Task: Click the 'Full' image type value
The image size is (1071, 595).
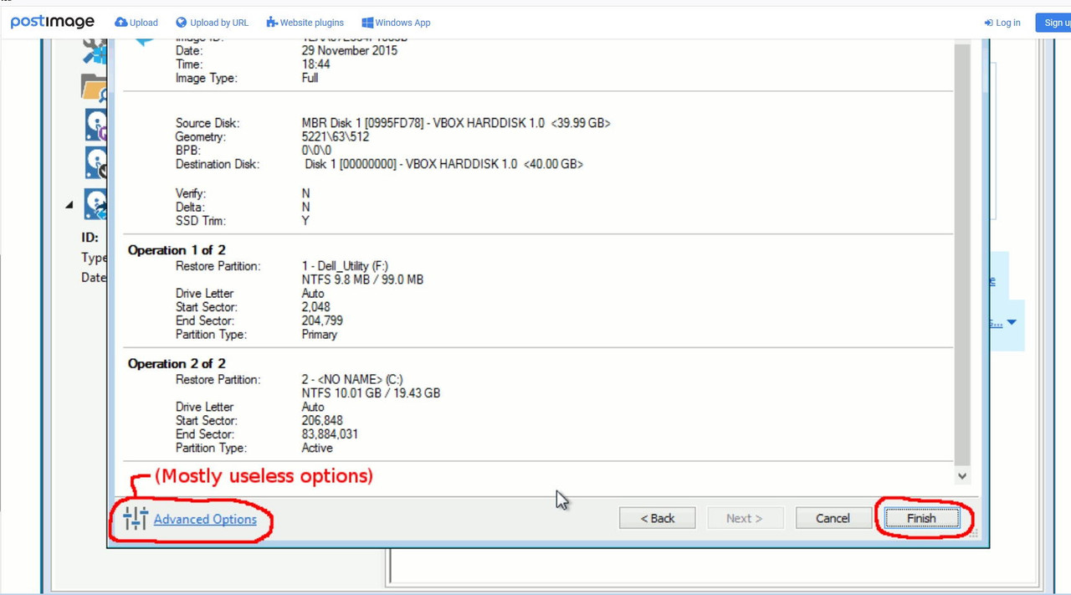Action: [310, 78]
